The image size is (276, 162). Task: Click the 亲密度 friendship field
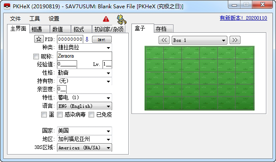62,90
